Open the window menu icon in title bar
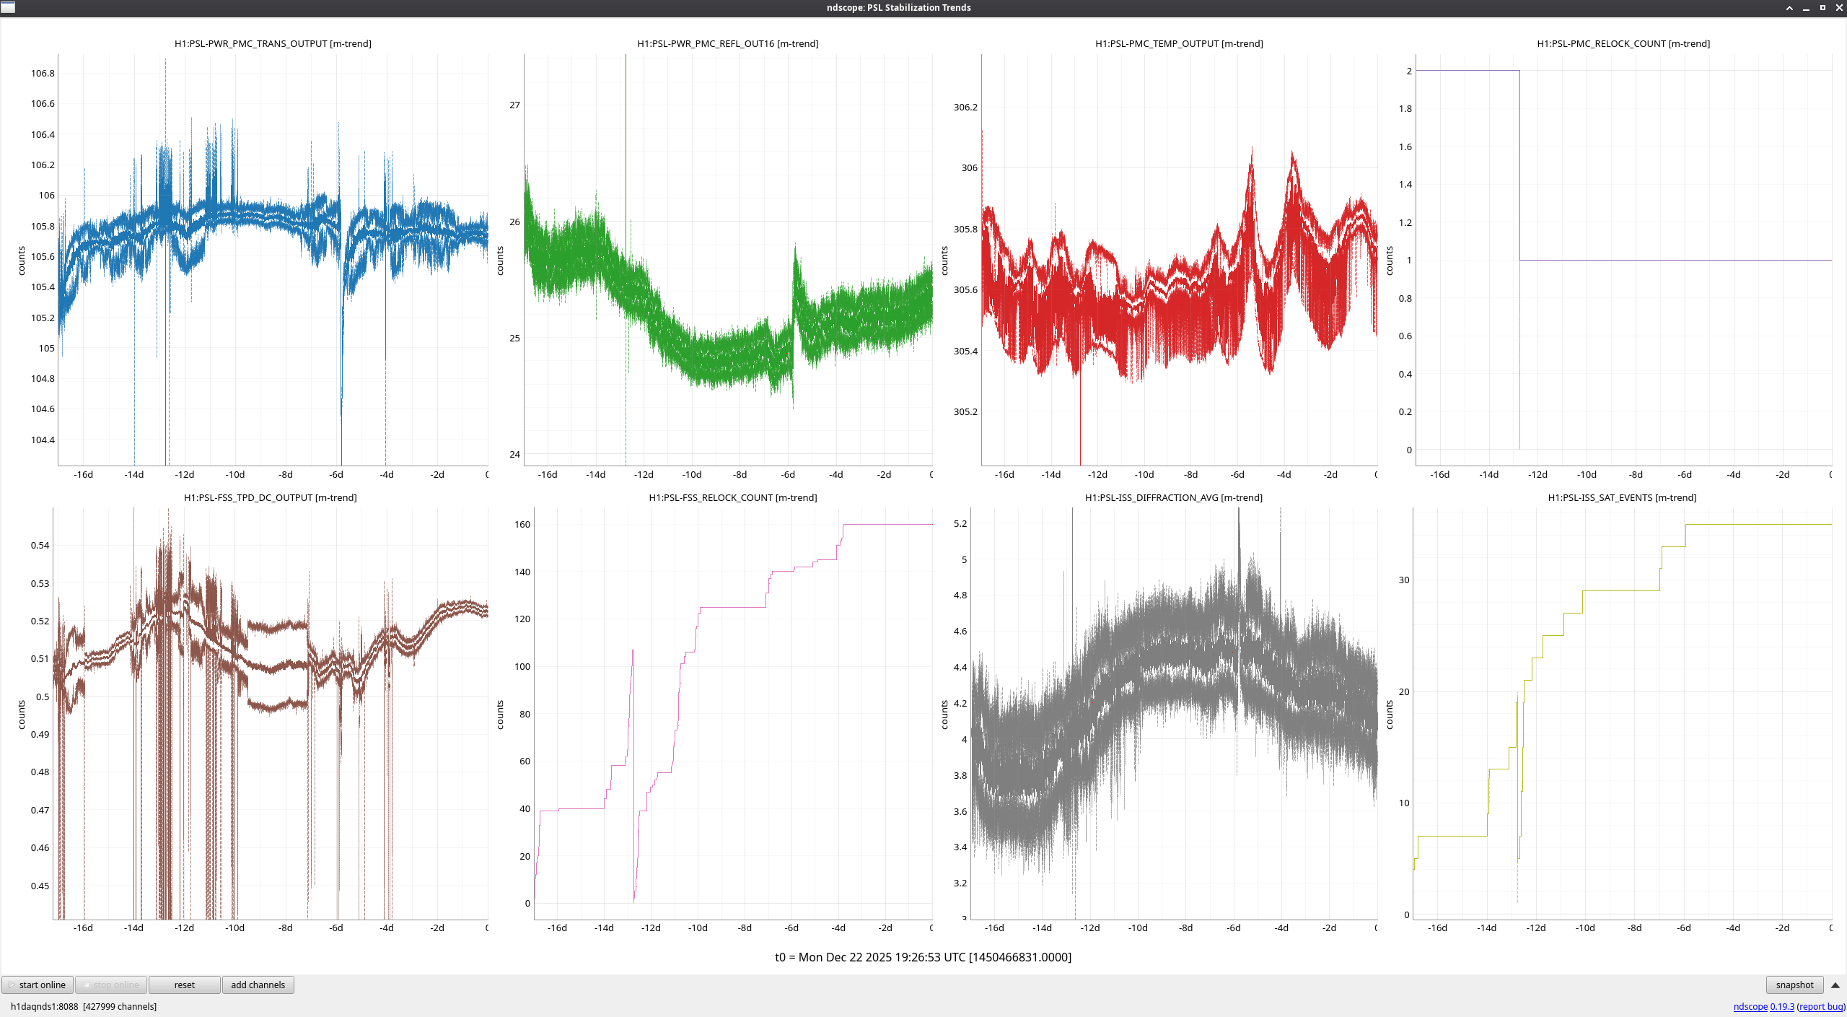This screenshot has height=1017, width=1847. [8, 7]
